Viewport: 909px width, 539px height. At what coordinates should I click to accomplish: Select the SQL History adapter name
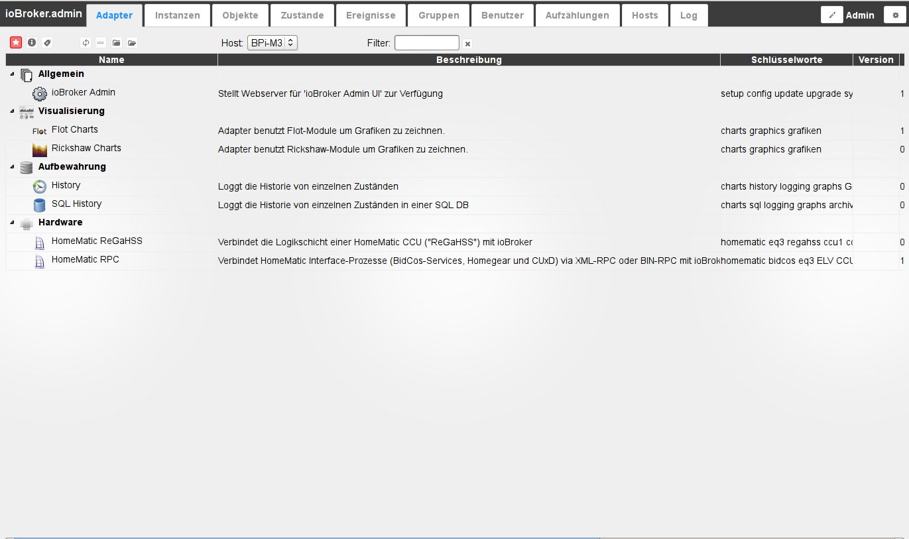pos(76,204)
